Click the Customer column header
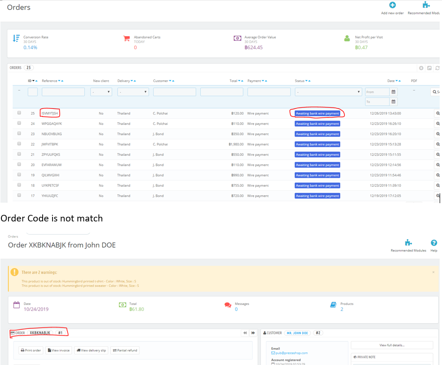The height and width of the screenshot is (365, 442). pyautogui.click(x=160, y=81)
